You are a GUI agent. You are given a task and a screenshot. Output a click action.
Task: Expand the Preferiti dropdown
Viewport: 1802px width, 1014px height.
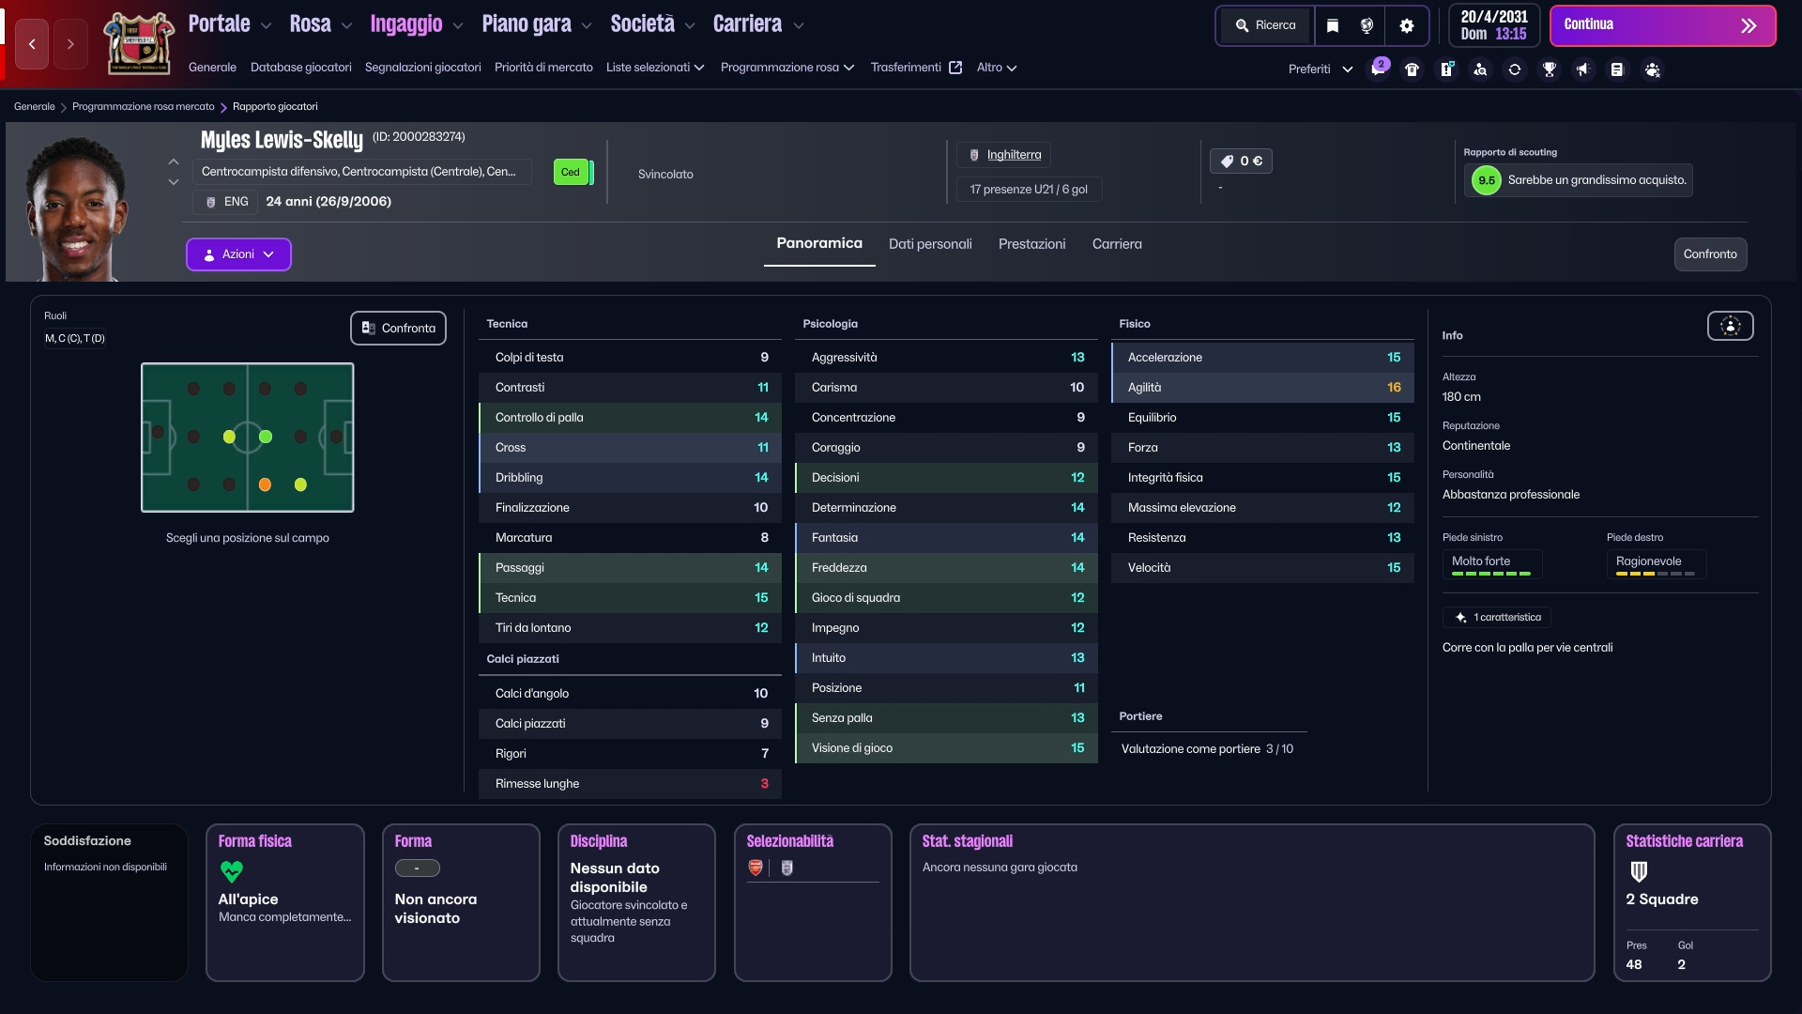pos(1320,69)
